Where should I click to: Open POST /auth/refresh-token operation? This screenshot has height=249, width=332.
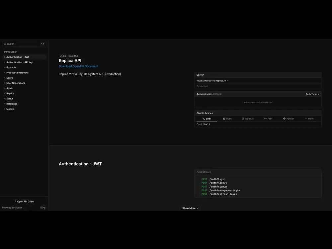coord(219,194)
